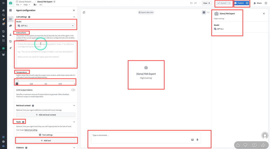Expand the left navigation menu icon
Image resolution: width=270 pixels, height=149 pixels.
pyautogui.click(x=3, y=3)
